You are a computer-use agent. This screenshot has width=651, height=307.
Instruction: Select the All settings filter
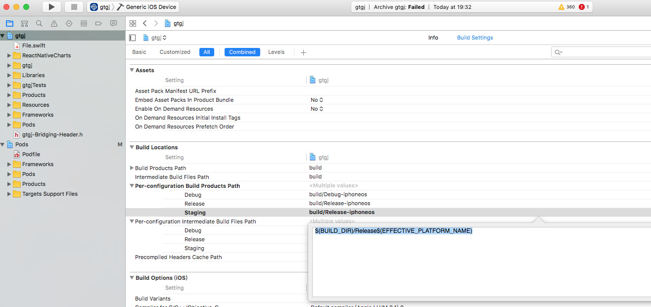click(207, 52)
